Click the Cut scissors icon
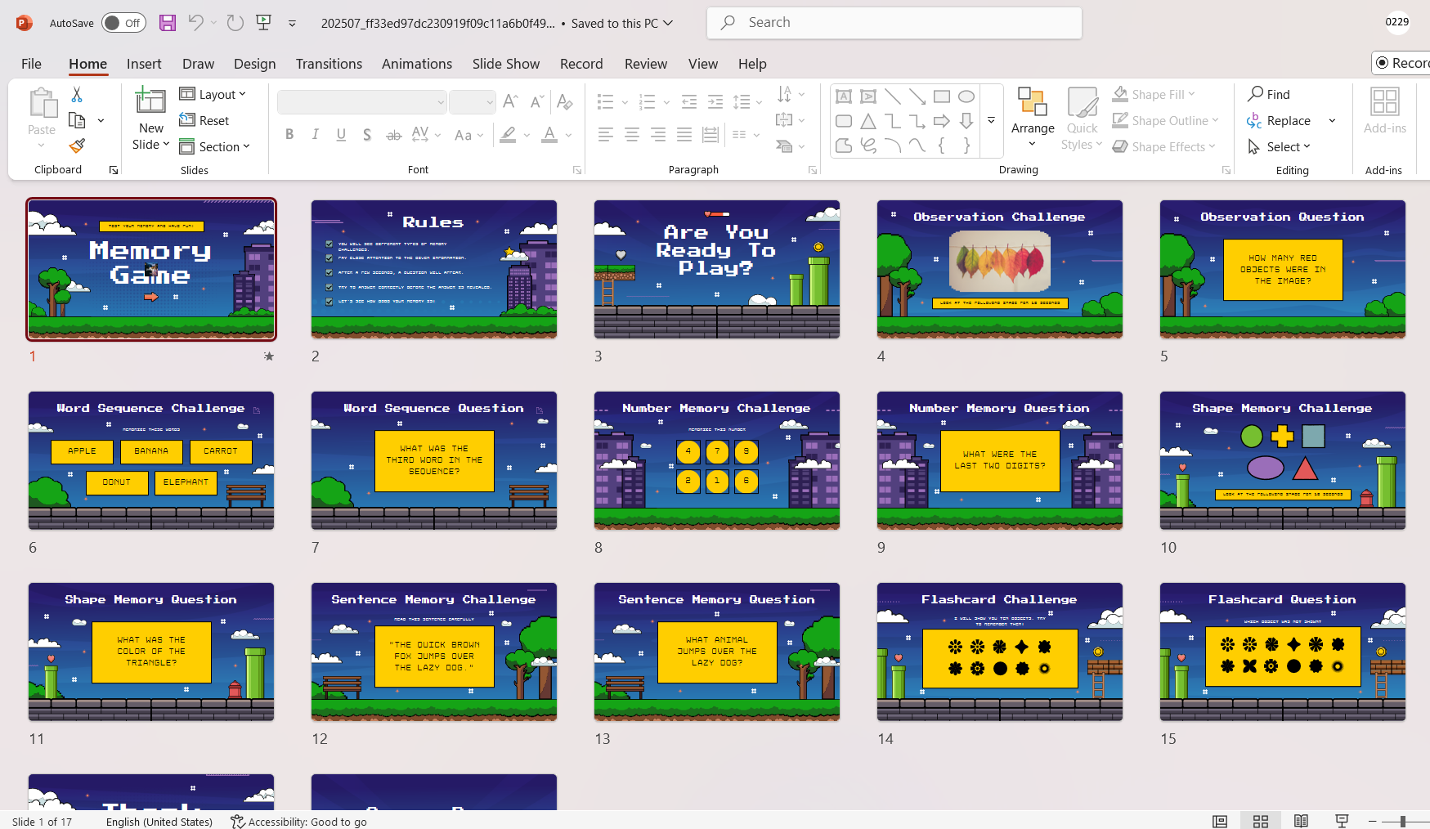This screenshot has width=1430, height=829. click(77, 95)
